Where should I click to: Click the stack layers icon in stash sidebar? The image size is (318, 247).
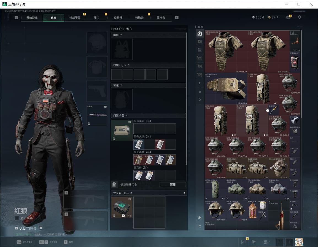200,218
